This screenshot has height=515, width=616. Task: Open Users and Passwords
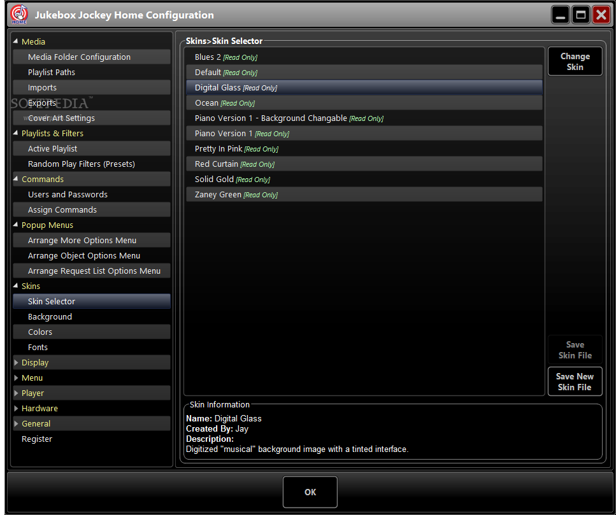tap(92, 195)
